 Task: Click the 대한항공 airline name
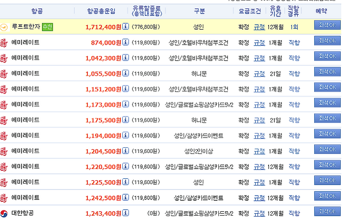tap(22, 213)
